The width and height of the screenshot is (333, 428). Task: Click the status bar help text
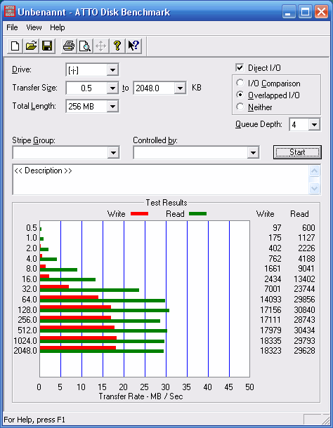tap(34, 420)
